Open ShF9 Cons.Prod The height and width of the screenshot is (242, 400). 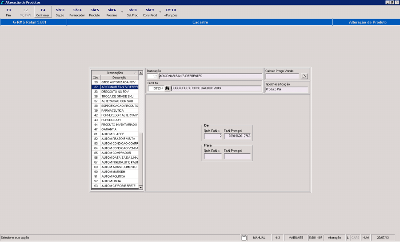click(x=150, y=12)
